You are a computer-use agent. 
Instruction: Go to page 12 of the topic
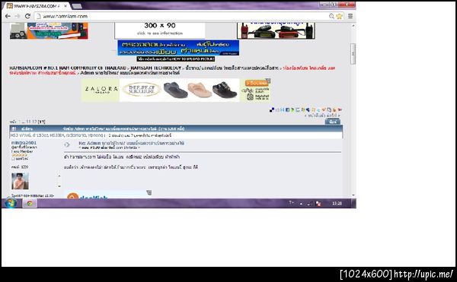coord(35,122)
